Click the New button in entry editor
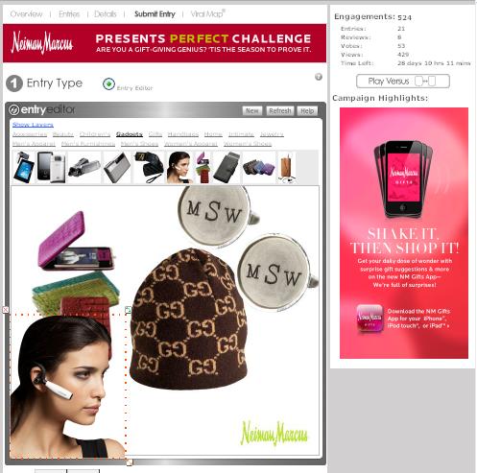The image size is (477, 473). click(x=252, y=110)
